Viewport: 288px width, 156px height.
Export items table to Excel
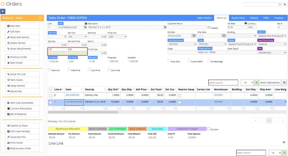pyautogui.click(x=257, y=82)
